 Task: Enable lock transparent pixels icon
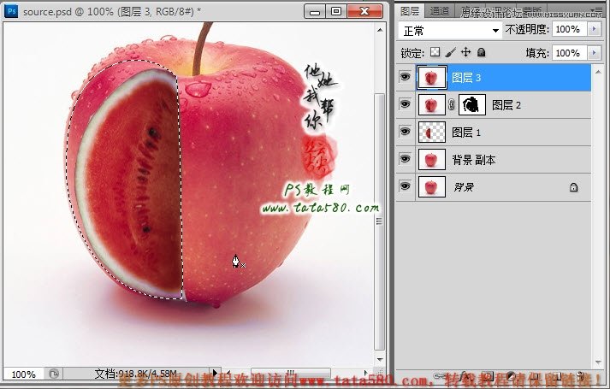[435, 52]
